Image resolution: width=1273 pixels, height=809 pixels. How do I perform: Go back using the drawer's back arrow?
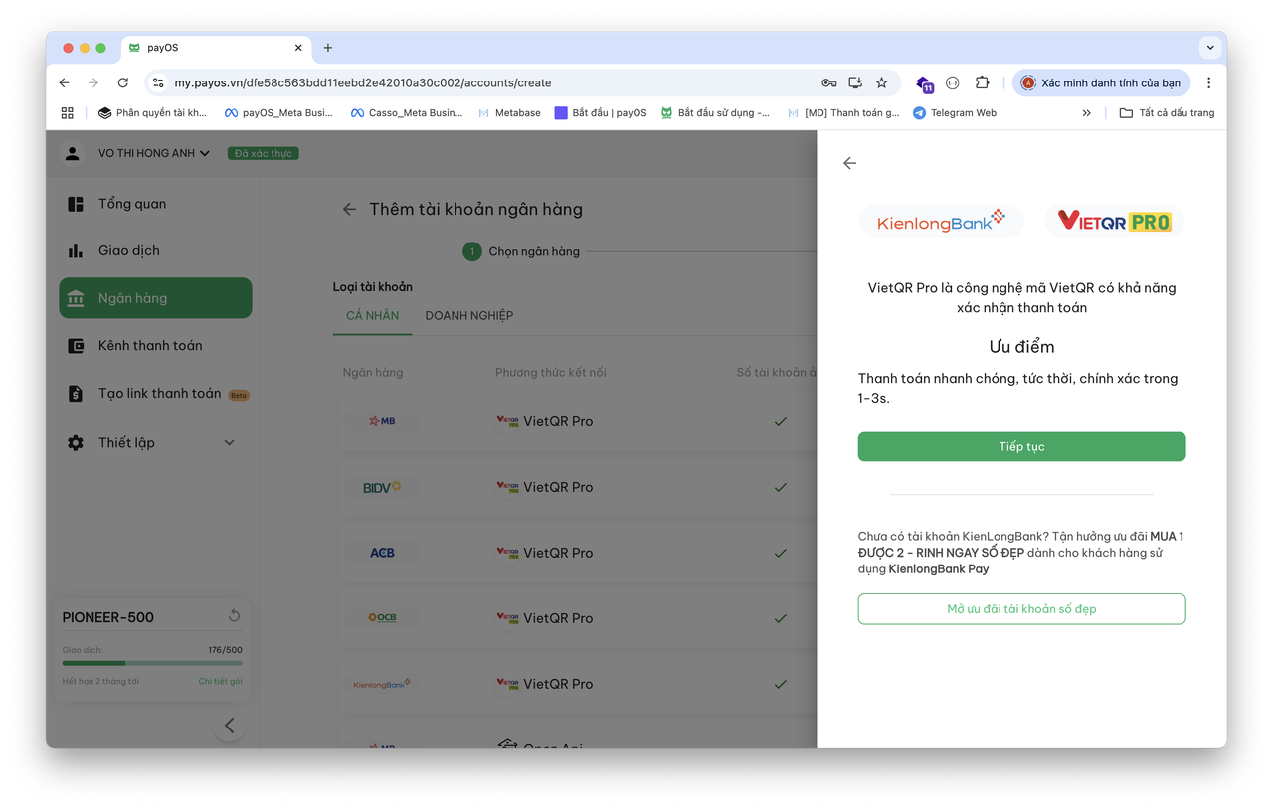pos(849,163)
